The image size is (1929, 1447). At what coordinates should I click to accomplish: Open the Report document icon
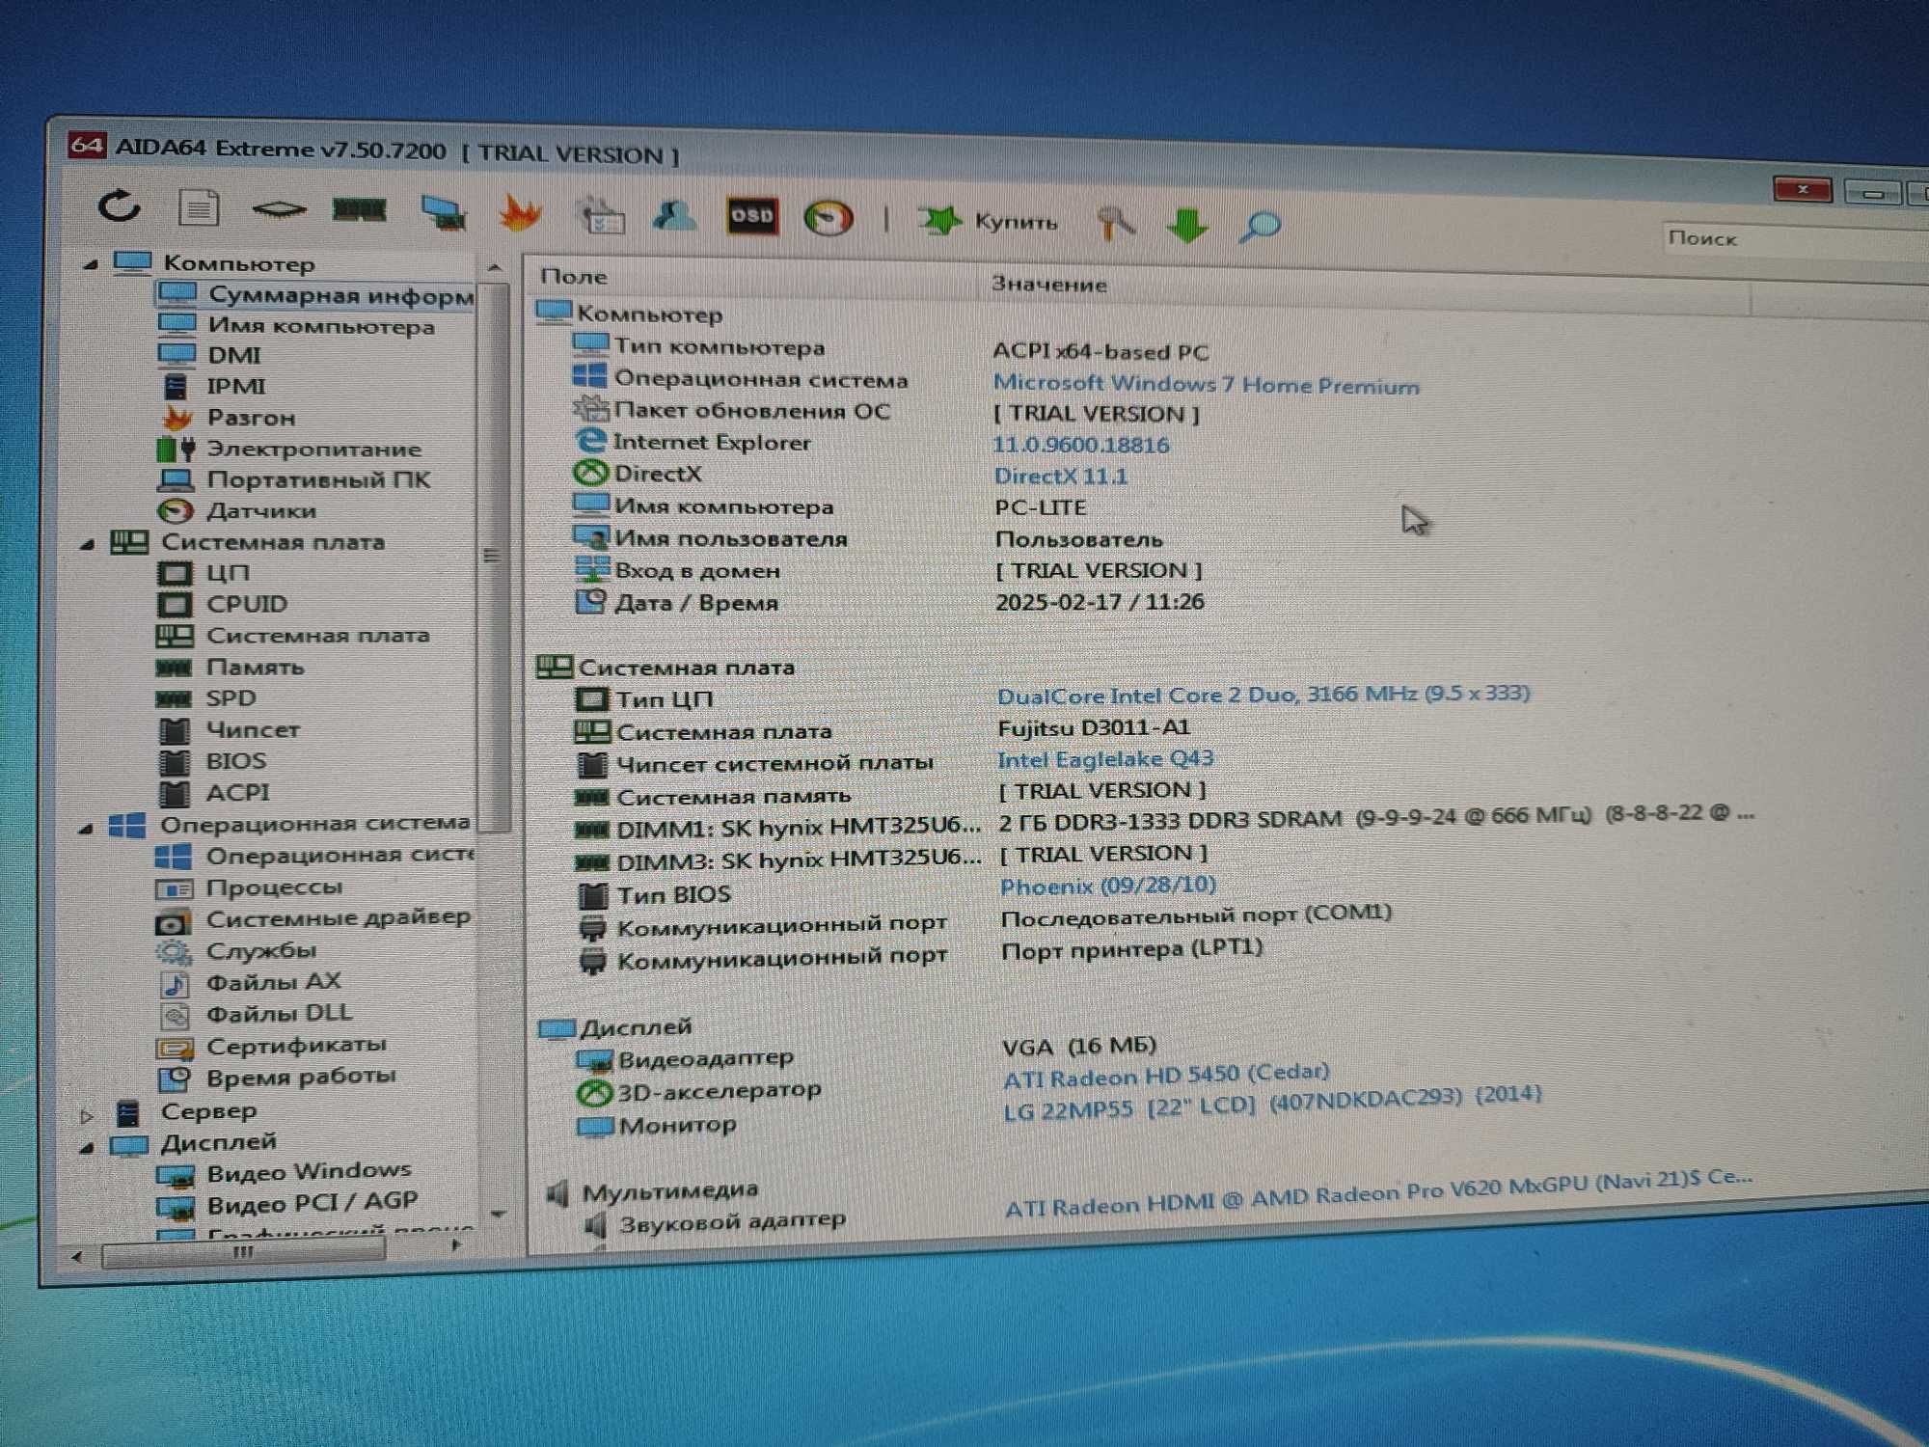coord(199,207)
